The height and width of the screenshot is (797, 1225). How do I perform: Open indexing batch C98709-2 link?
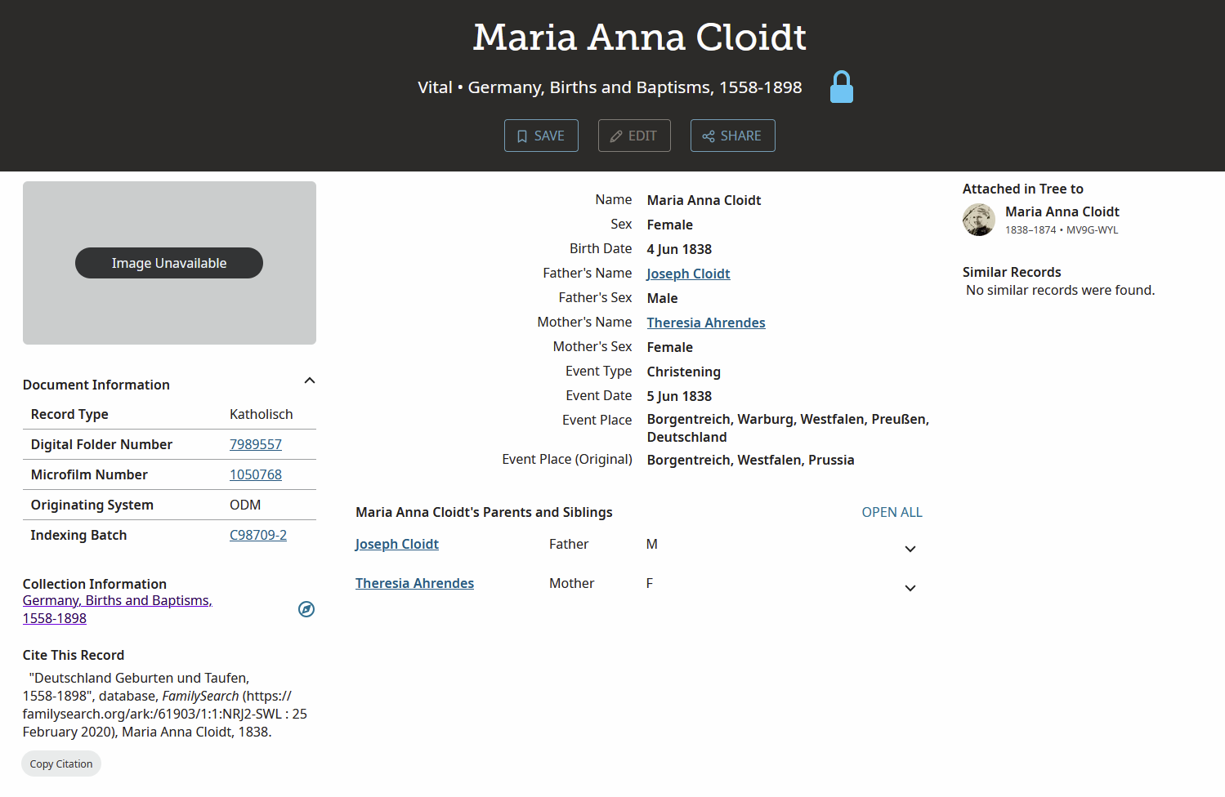pos(258,535)
